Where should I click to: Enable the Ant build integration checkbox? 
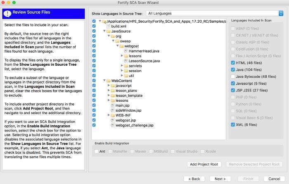[x=96, y=151]
